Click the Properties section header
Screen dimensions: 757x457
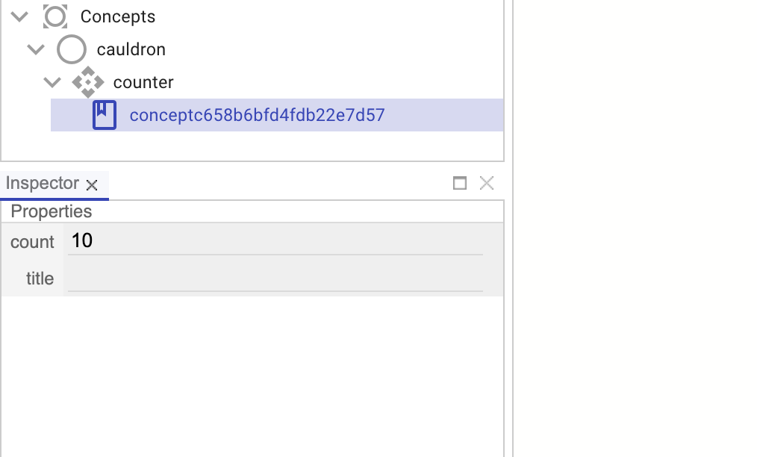pyautogui.click(x=52, y=211)
